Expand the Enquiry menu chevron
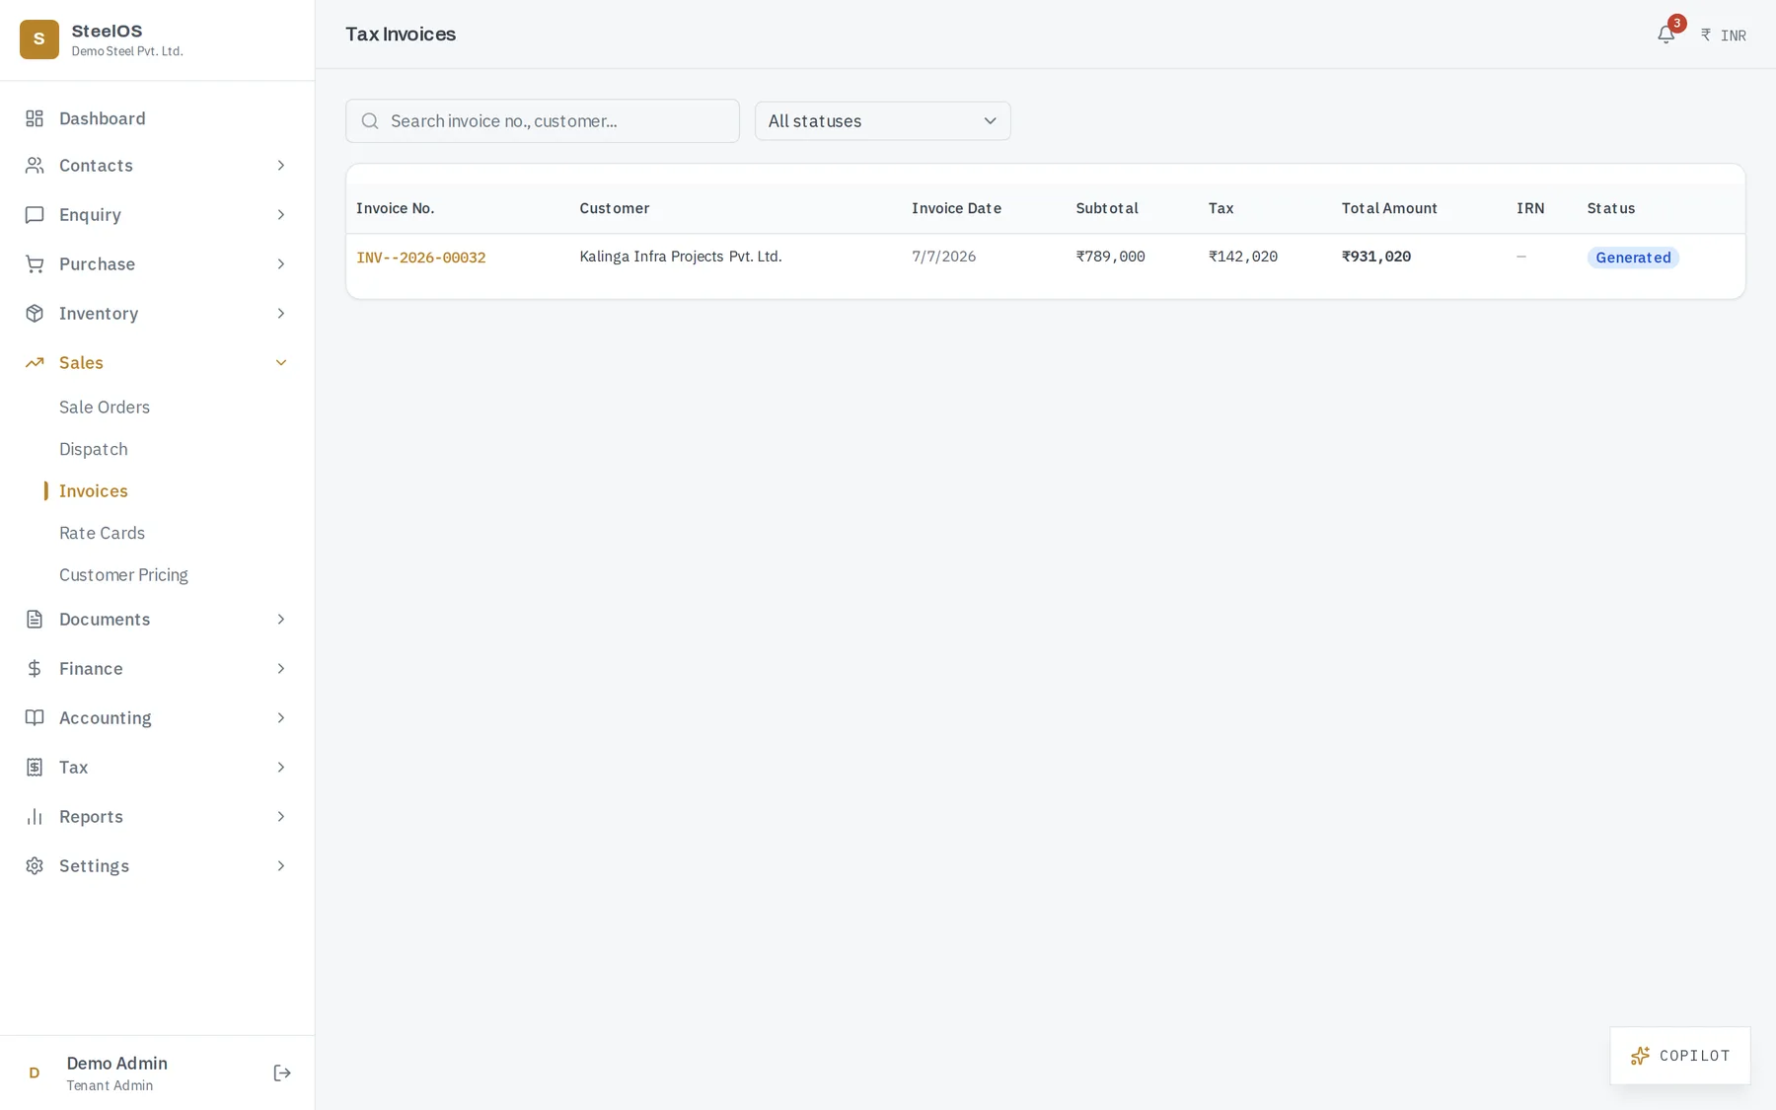 tap(281, 214)
